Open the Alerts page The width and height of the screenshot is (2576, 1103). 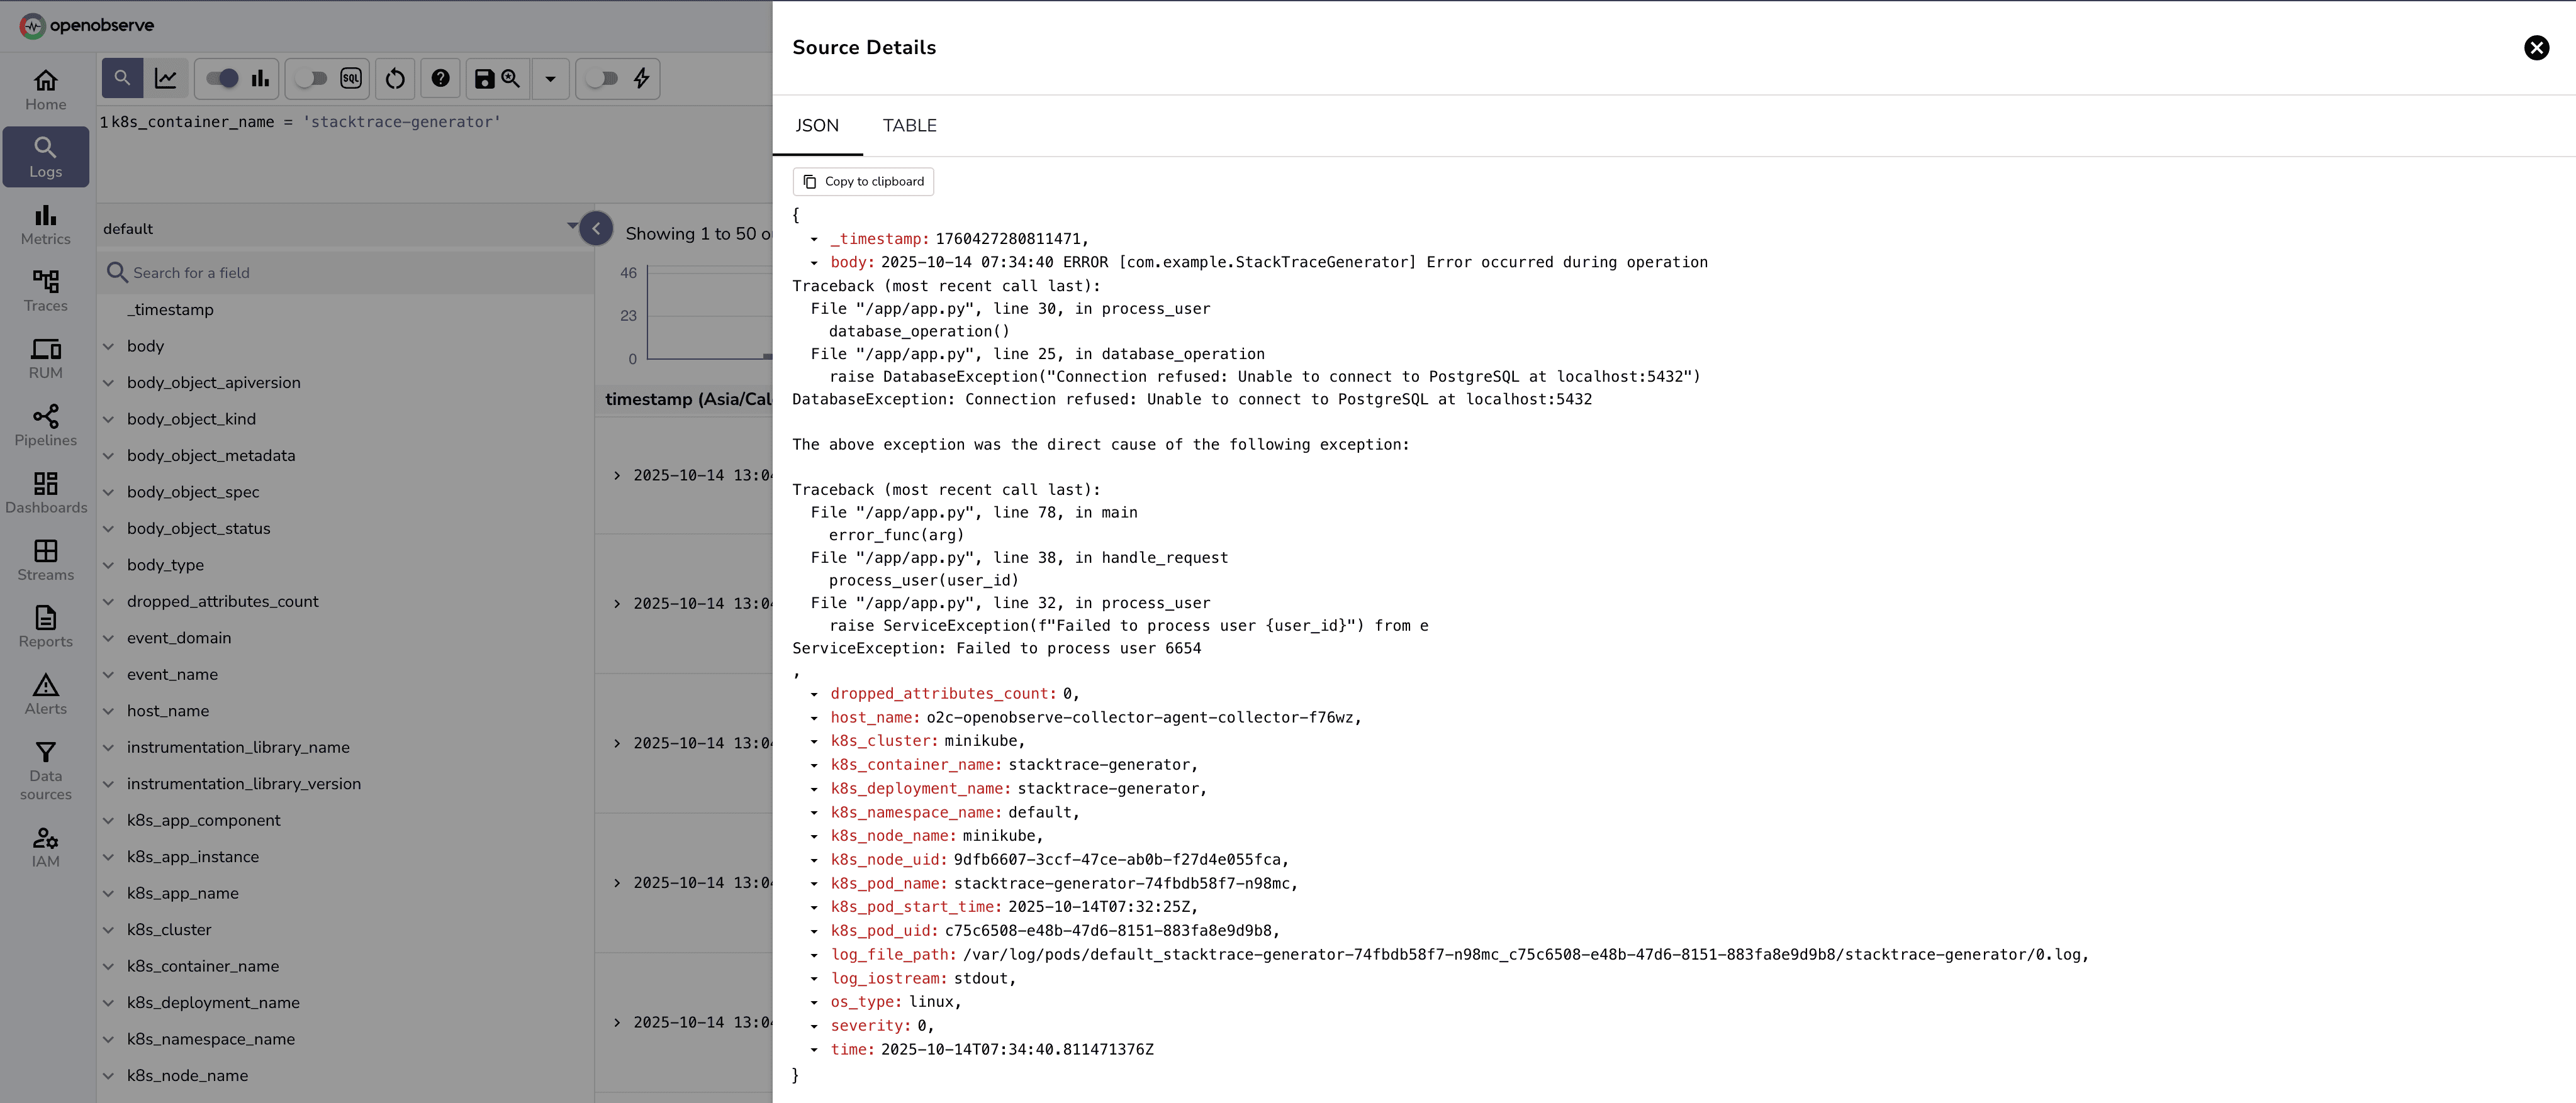pos(45,694)
